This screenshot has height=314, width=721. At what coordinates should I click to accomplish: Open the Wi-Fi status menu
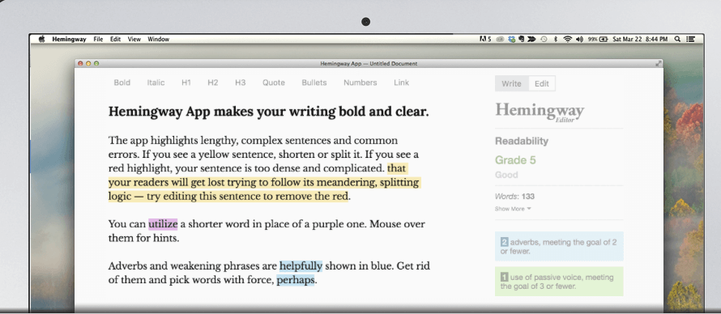pos(567,40)
